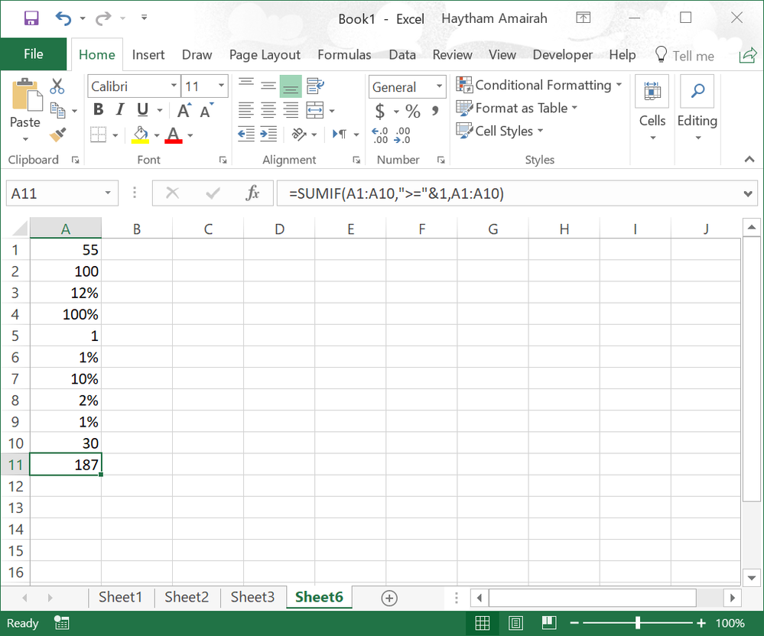Viewport: 764px width, 636px height.
Task: Open Conditional Formatting menu
Action: tap(539, 85)
